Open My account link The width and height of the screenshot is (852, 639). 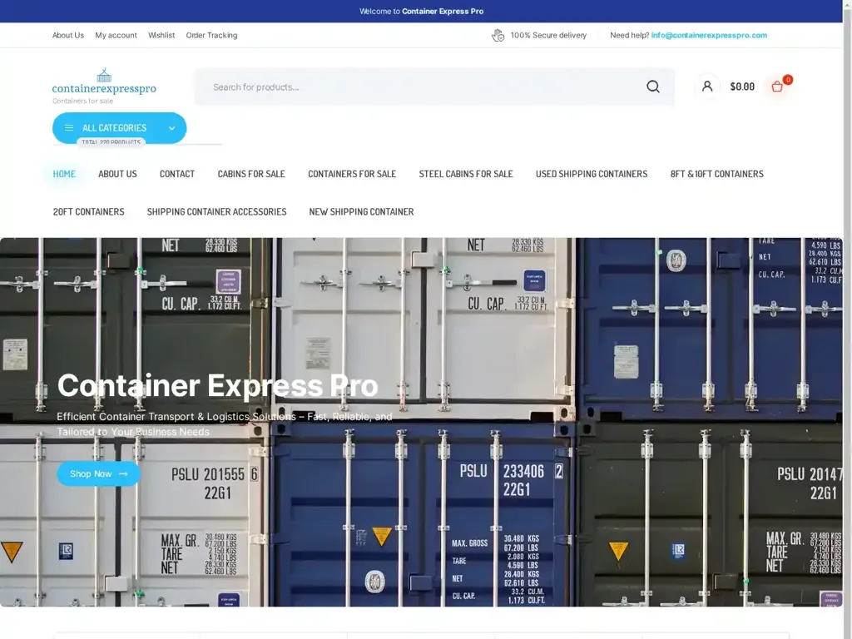point(116,35)
